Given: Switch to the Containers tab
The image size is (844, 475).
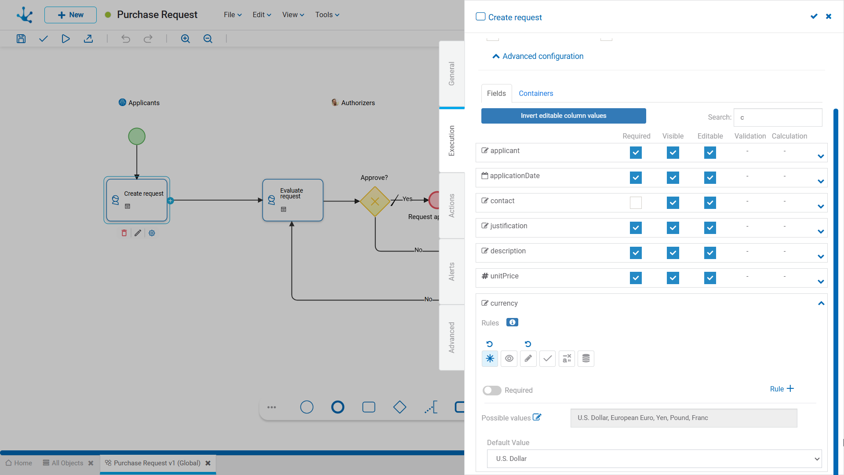Looking at the screenshot, I should point(536,93).
